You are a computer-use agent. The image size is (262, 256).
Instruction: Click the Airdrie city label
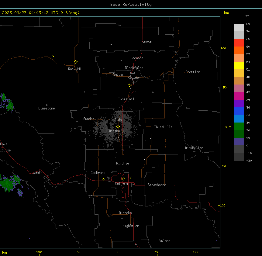tap(122, 163)
